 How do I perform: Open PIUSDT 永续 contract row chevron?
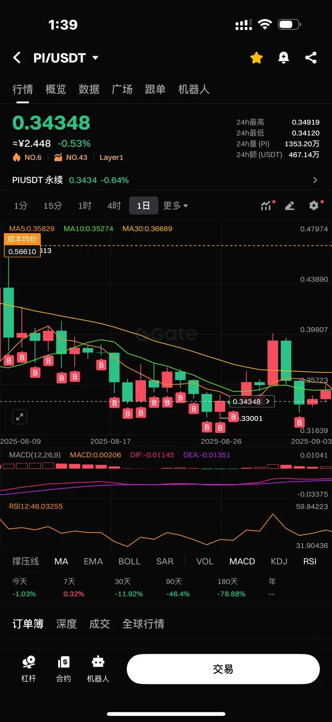(315, 180)
